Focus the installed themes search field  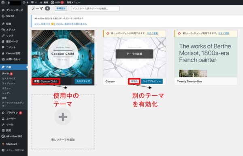click(95, 8)
